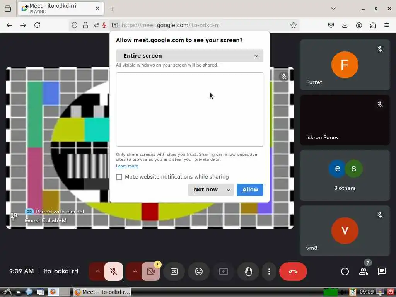Go back to previous page
396x297 pixels.
point(9,25)
